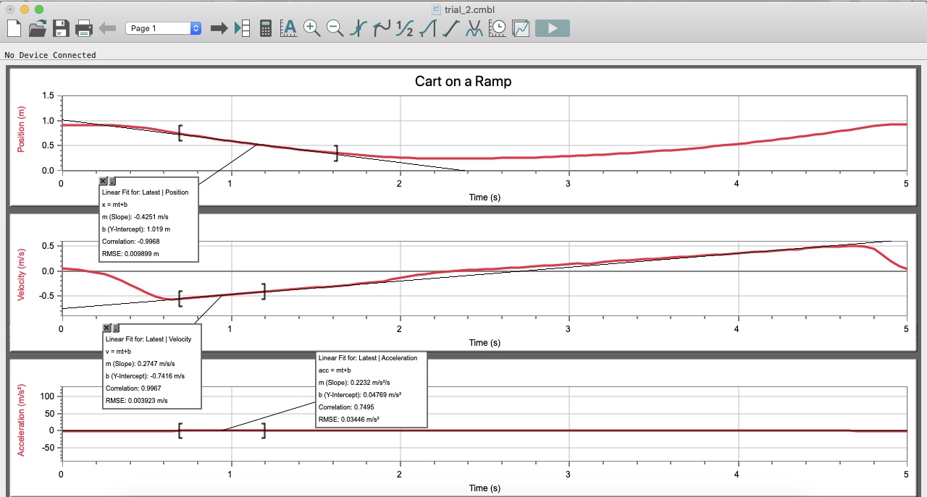Click the Position (m) axis label
The height and width of the screenshot is (497, 927).
click(22, 129)
